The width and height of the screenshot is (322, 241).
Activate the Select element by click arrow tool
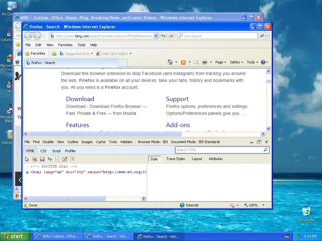coord(27,159)
